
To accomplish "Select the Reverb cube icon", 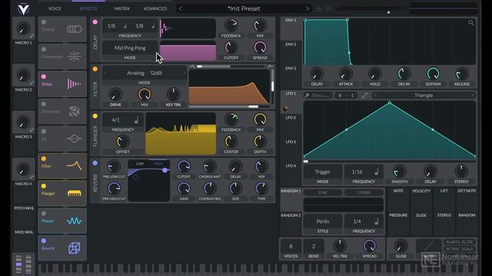I will tap(75, 248).
